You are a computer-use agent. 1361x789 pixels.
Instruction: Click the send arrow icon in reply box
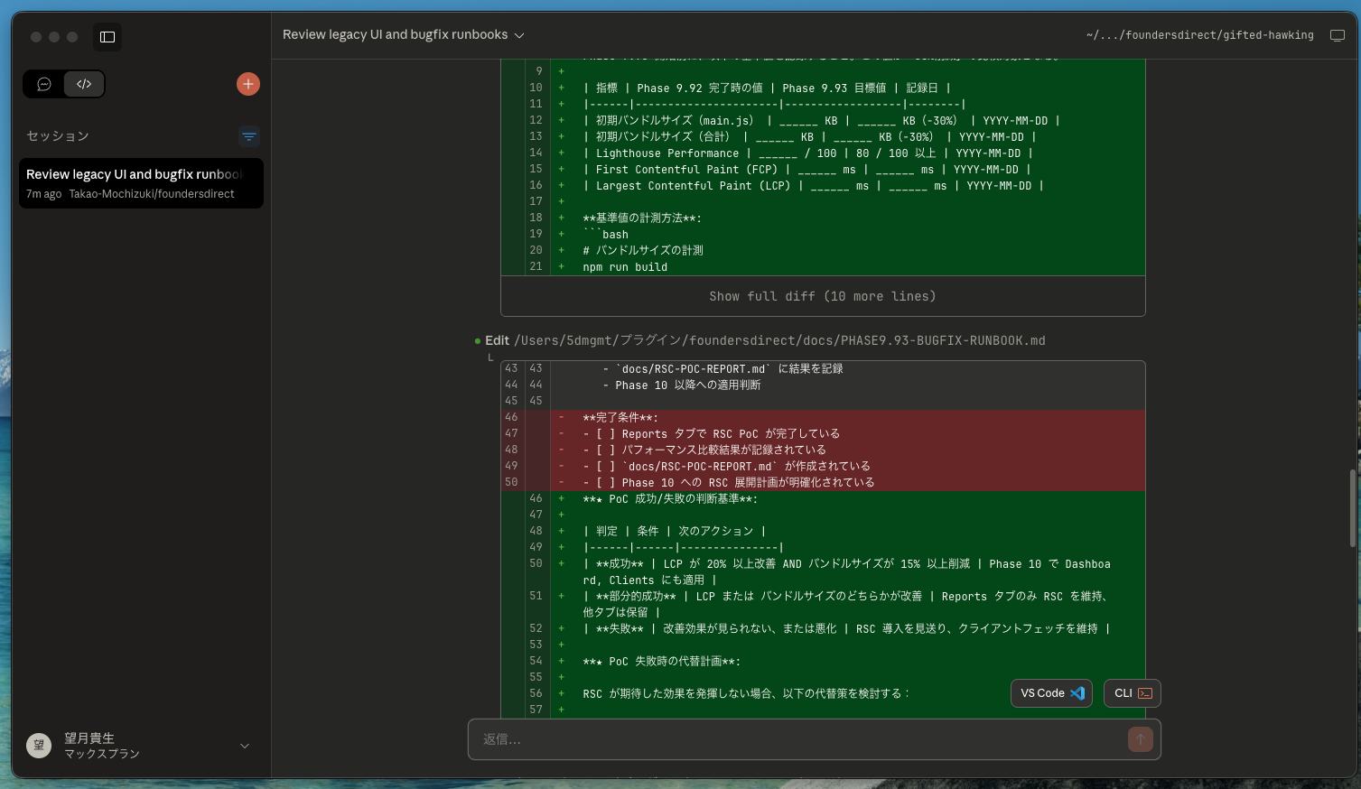point(1140,739)
